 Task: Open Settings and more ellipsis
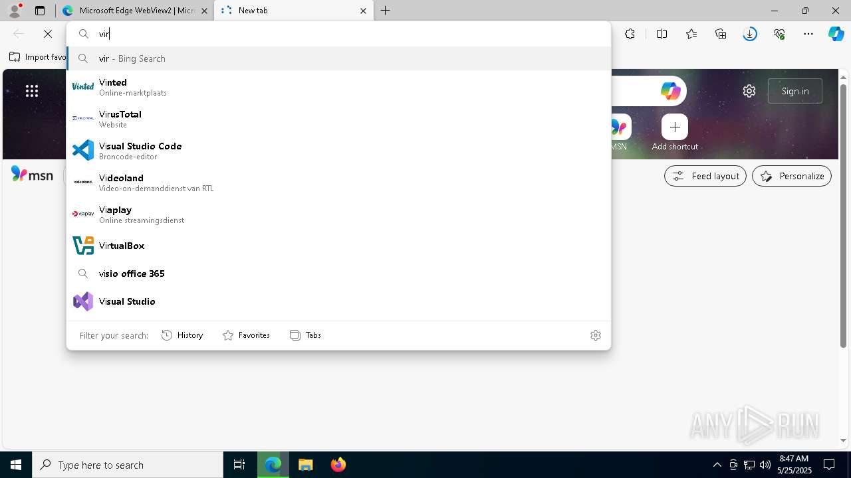(x=808, y=34)
